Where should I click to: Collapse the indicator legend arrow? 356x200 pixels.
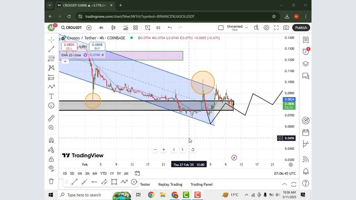click(x=65, y=61)
